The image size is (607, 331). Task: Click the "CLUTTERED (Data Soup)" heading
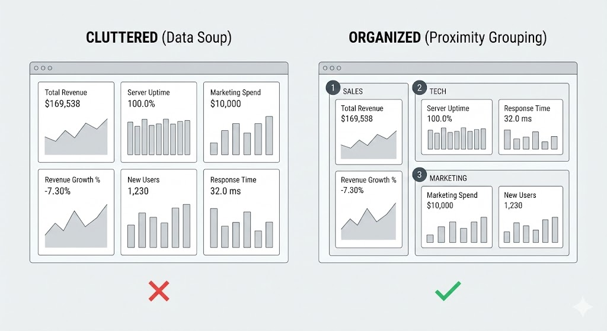tap(158, 38)
